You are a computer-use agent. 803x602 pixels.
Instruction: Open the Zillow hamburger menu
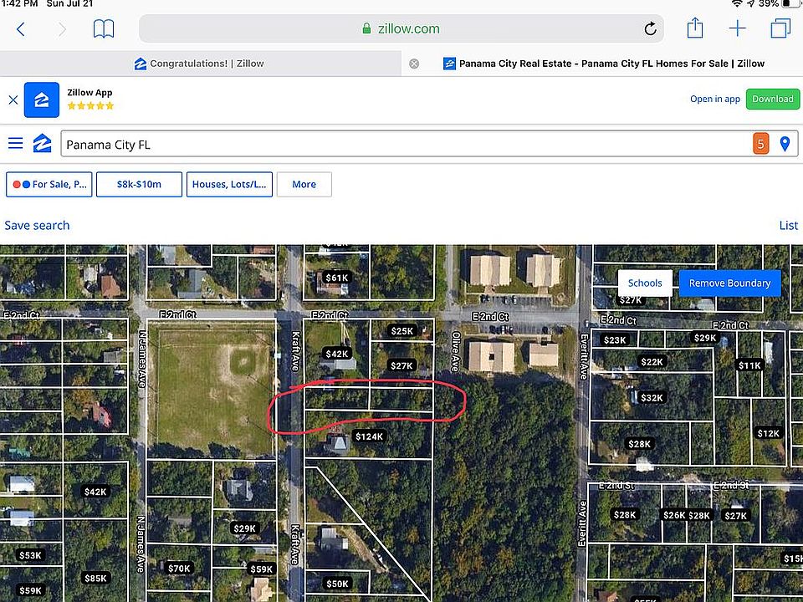click(x=15, y=143)
